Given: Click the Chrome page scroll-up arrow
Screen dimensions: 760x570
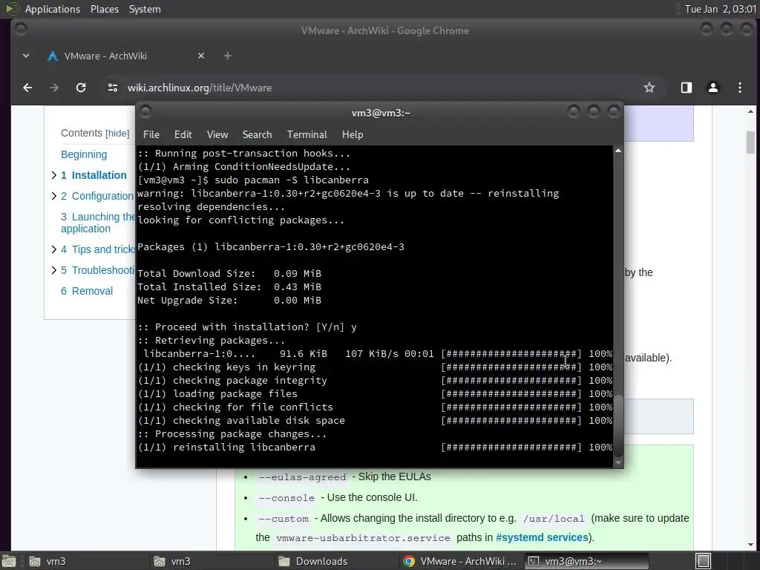Looking at the screenshot, I should click(x=750, y=112).
